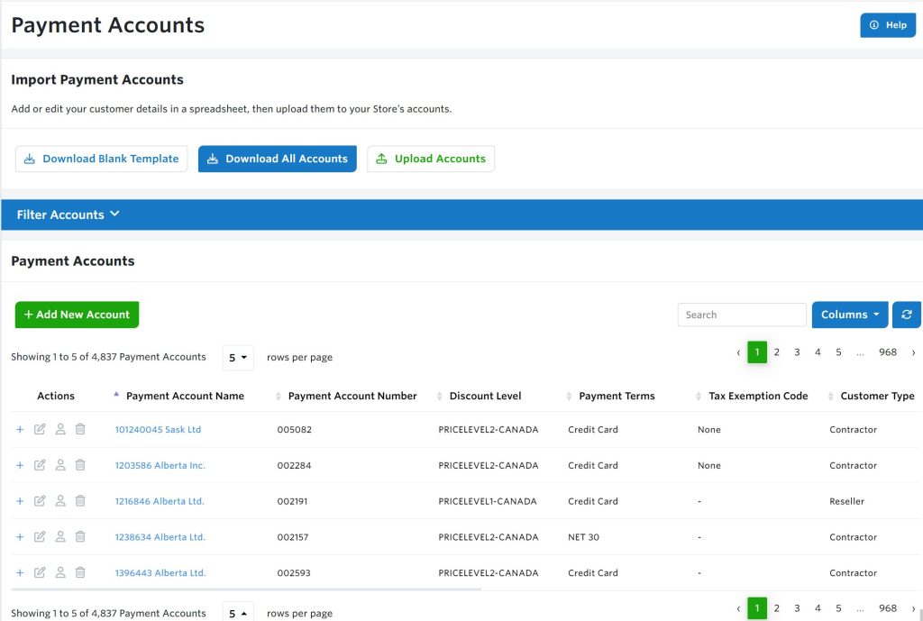Expand the Filter Accounts panel
Screen dimensions: 923x621
point(68,215)
